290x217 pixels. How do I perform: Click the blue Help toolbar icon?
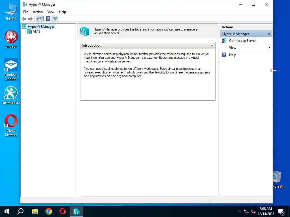48,19
